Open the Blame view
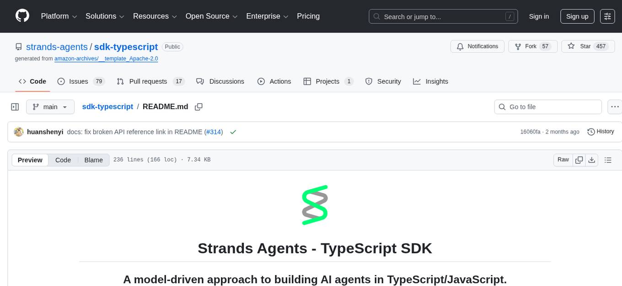The width and height of the screenshot is (622, 286). [x=93, y=160]
